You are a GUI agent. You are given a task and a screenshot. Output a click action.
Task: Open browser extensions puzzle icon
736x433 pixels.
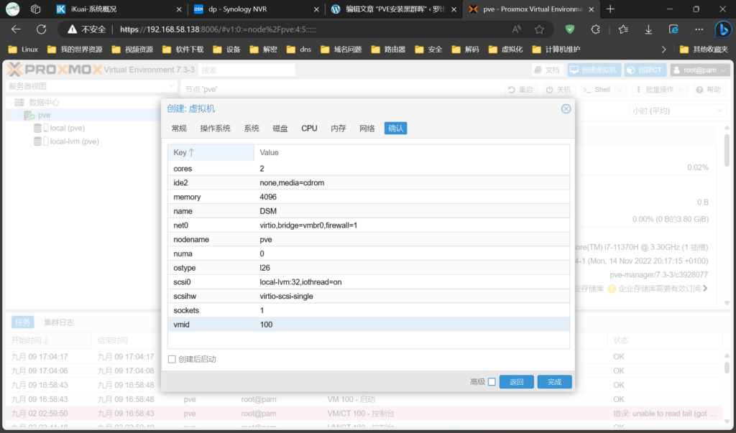tap(595, 29)
